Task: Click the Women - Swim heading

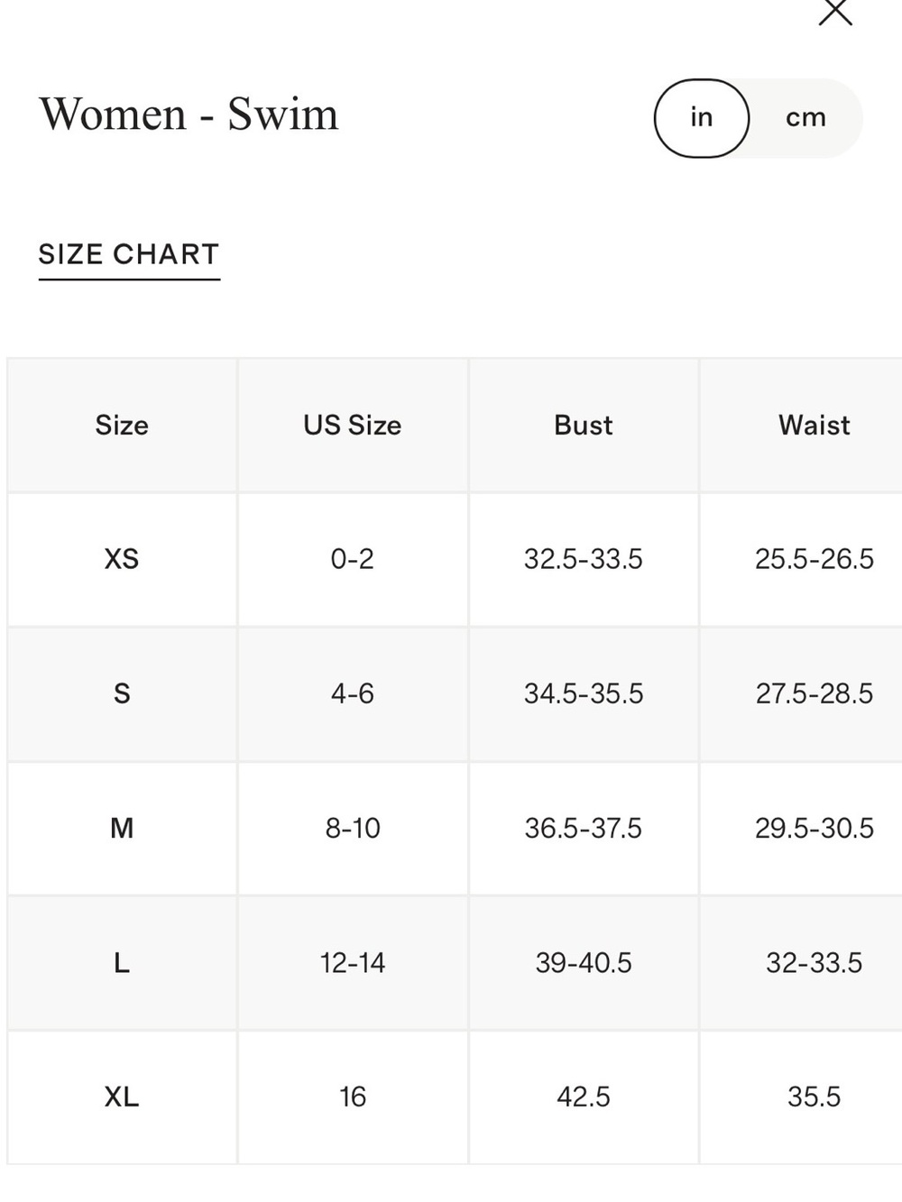Action: pyautogui.click(x=189, y=115)
